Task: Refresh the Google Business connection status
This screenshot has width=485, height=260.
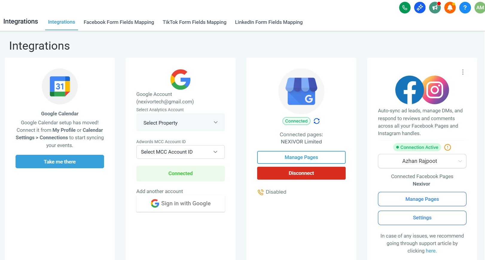Action: coord(317,121)
